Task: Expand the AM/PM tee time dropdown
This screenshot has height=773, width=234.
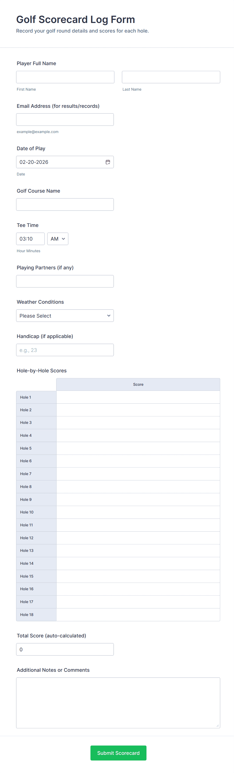Action: click(x=58, y=239)
